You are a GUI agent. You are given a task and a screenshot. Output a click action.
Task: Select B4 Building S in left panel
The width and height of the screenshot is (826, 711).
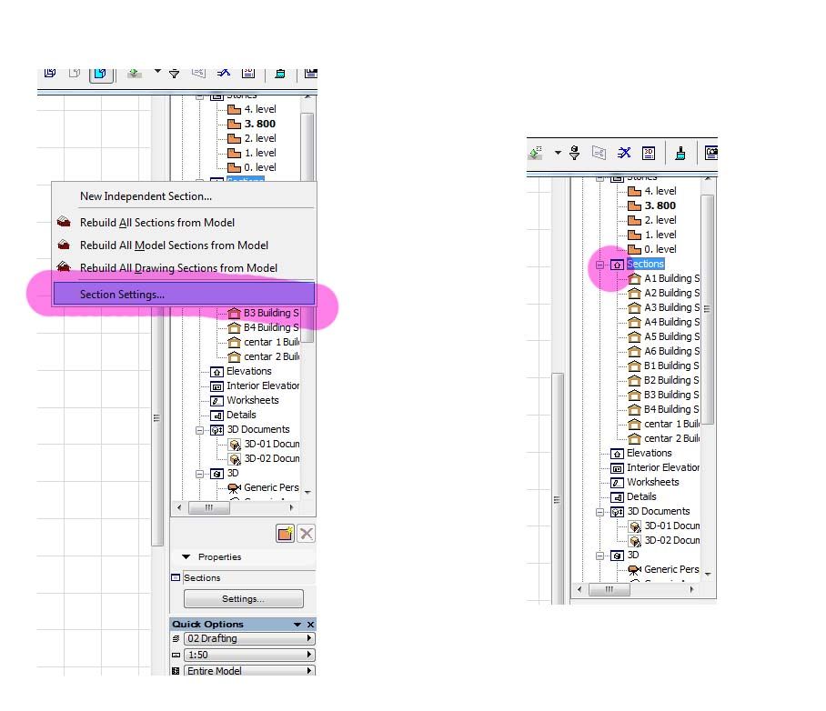click(x=271, y=327)
